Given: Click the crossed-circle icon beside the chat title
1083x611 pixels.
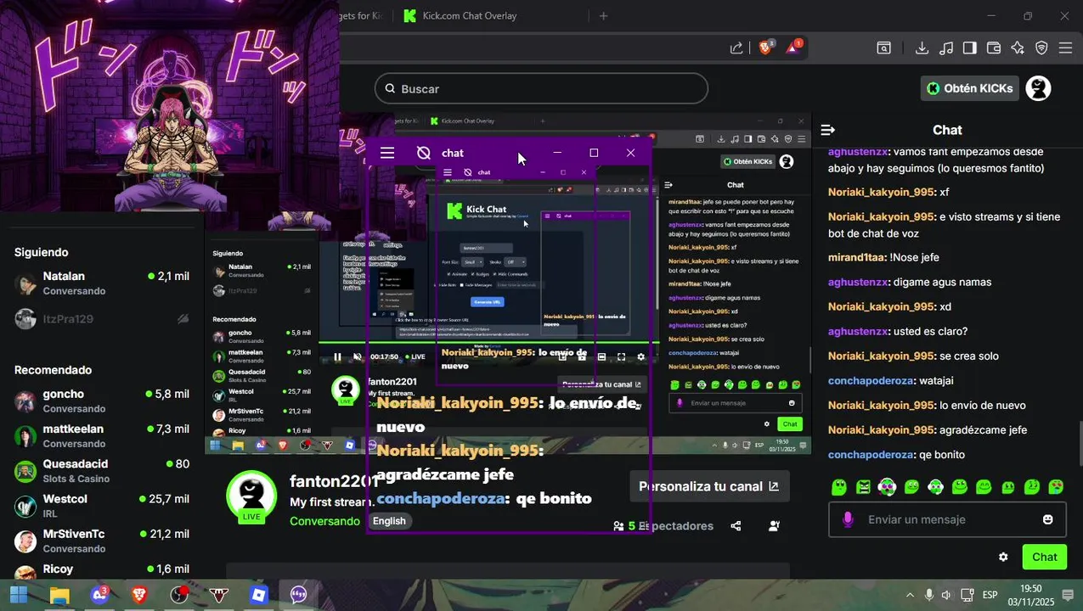Looking at the screenshot, I should click(x=424, y=153).
